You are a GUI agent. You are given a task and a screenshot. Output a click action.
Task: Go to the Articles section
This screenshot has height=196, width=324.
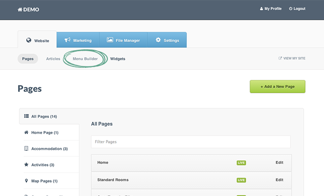click(x=53, y=59)
